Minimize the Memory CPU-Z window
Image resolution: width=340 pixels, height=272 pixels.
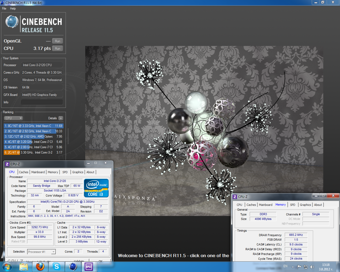(316, 196)
